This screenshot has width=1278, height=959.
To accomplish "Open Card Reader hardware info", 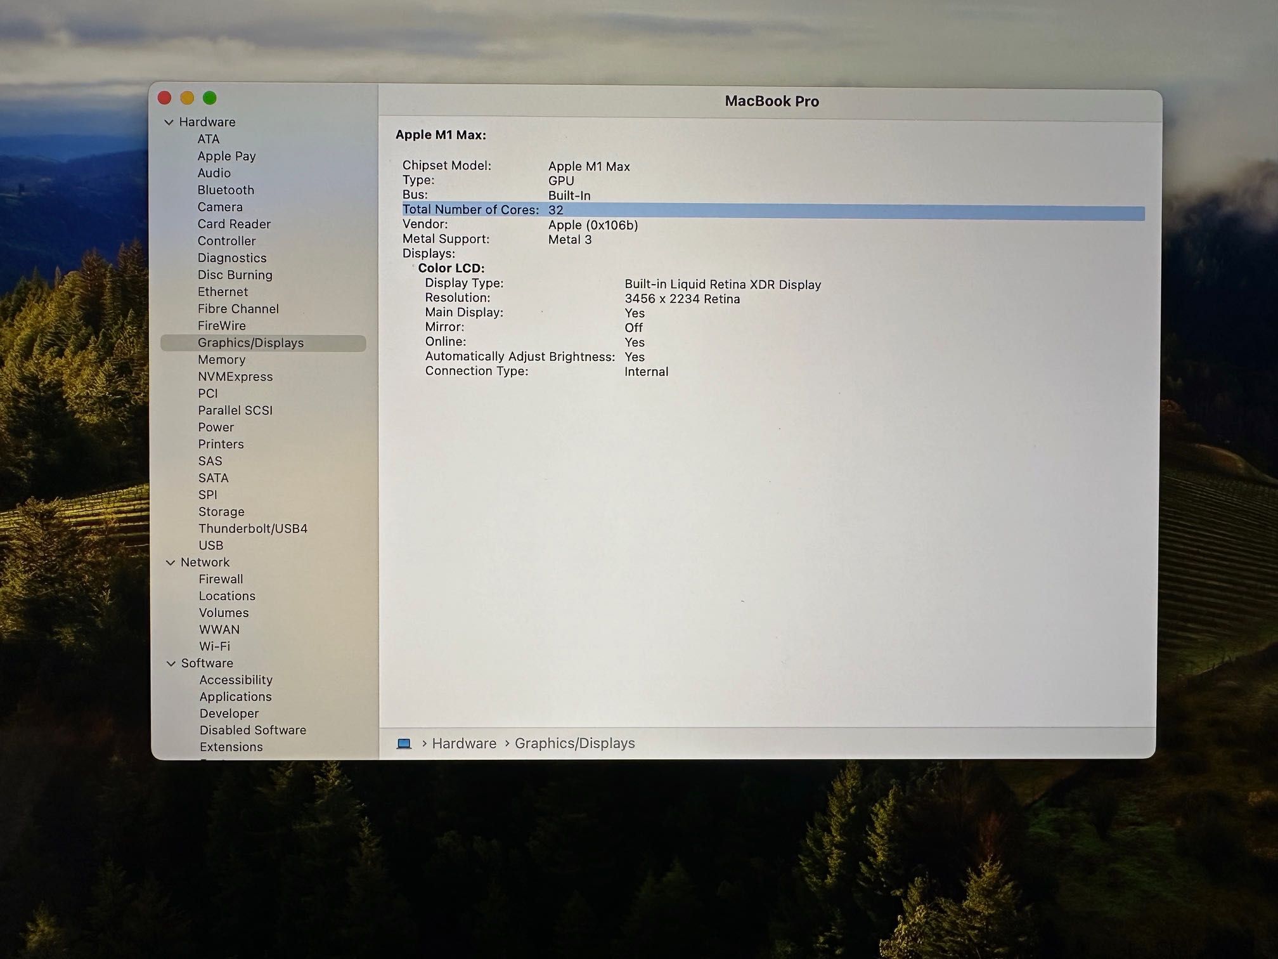I will [234, 224].
